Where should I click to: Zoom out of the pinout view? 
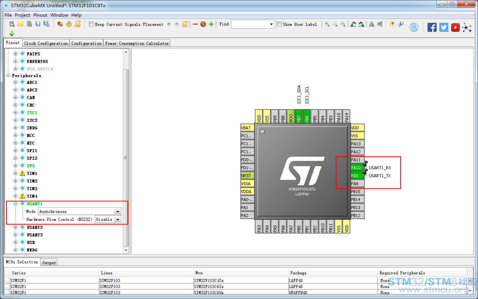tap(343, 24)
